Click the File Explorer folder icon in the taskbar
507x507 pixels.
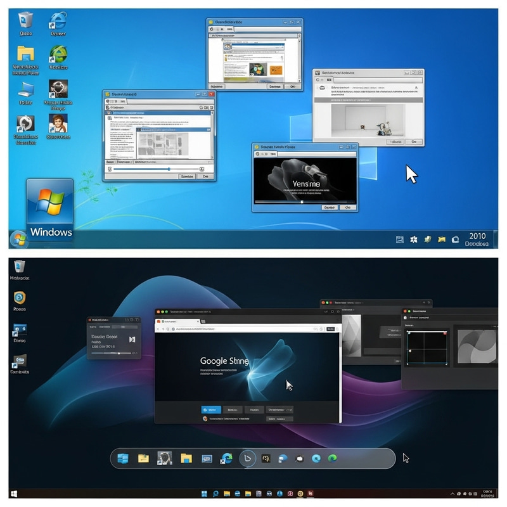pos(185,458)
